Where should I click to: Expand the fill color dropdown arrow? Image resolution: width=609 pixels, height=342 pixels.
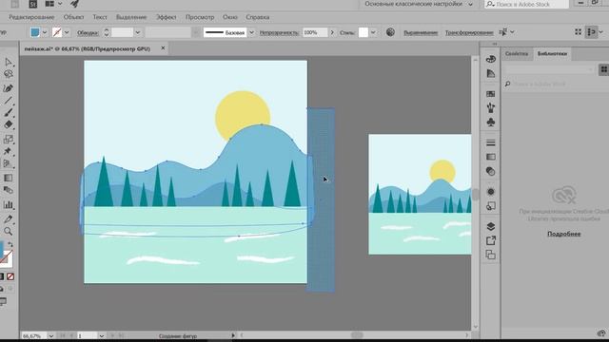[45, 32]
